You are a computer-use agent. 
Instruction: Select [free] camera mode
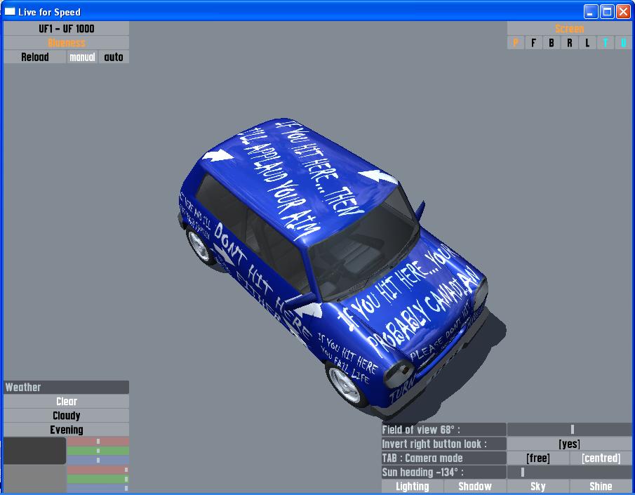point(537,458)
